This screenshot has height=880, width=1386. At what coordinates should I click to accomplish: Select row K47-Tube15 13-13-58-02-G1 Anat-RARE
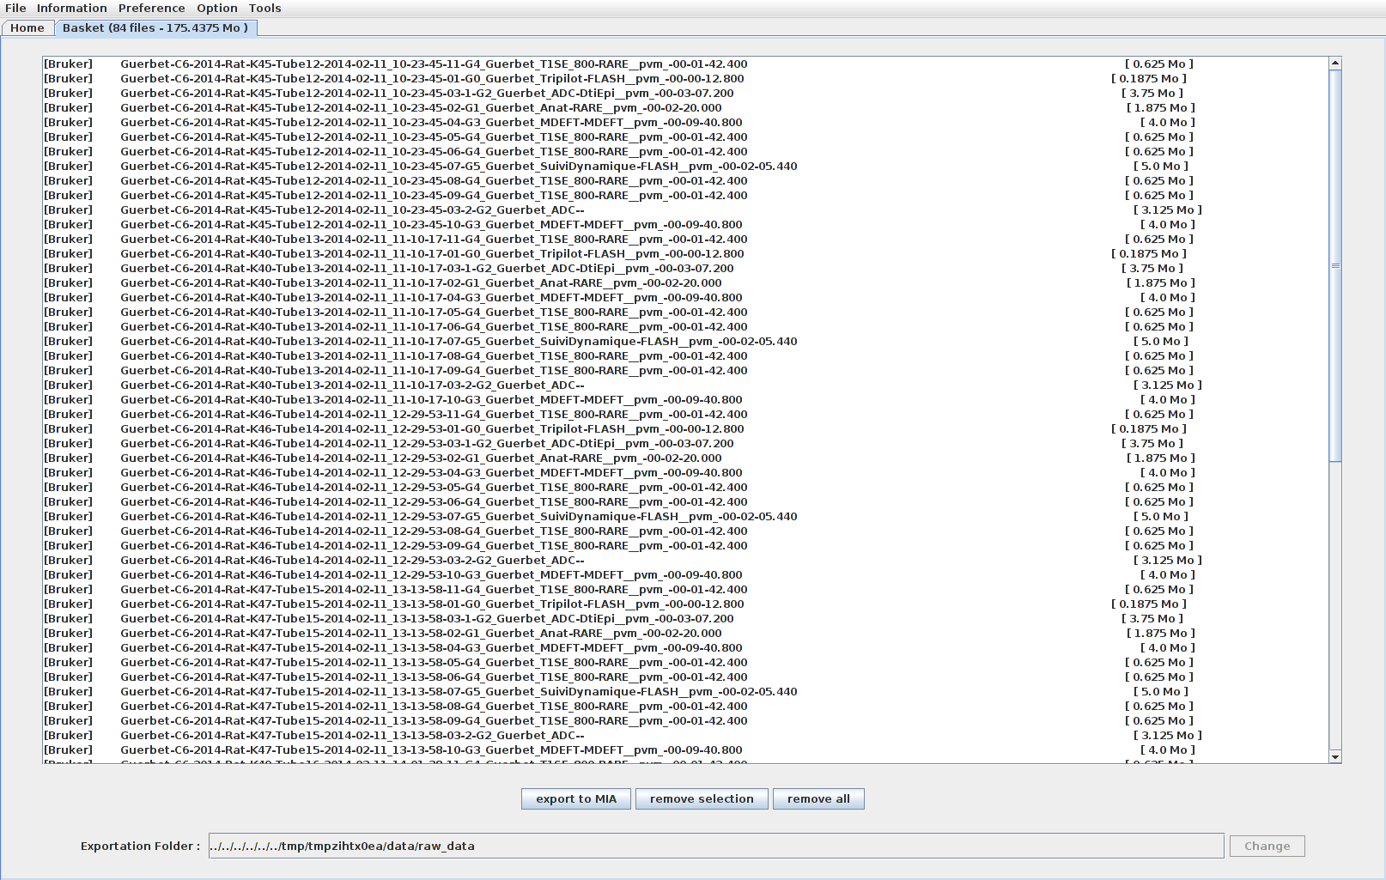click(685, 633)
